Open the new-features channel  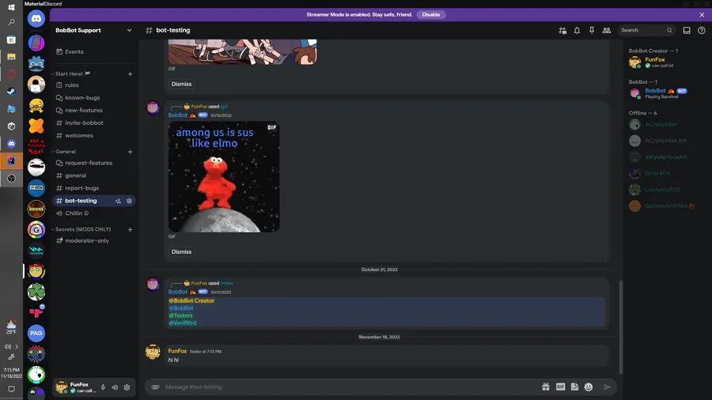click(94, 110)
